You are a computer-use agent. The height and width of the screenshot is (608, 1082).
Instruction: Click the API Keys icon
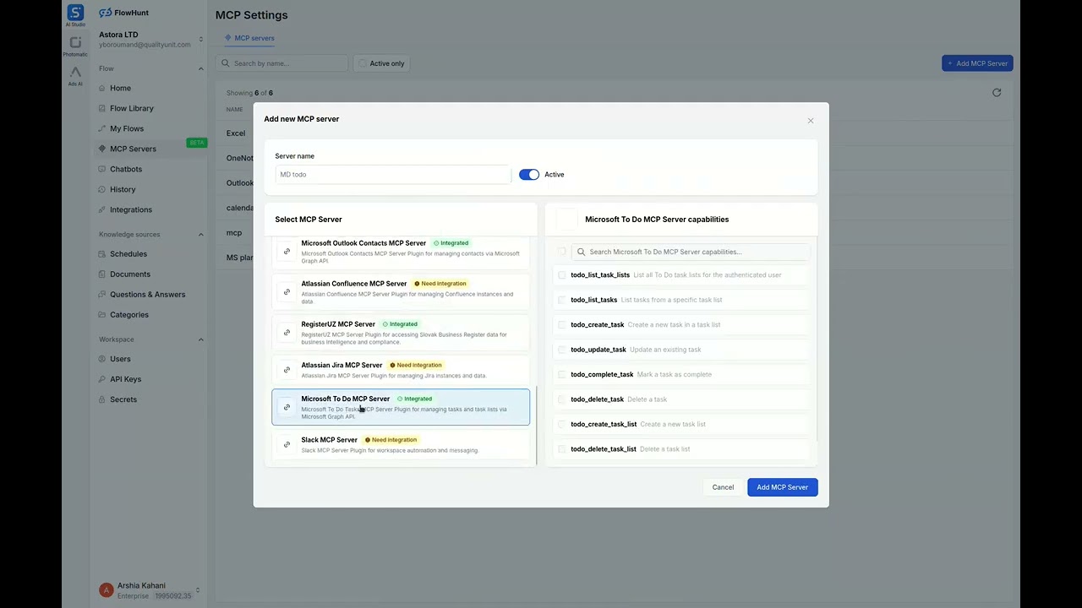(102, 379)
